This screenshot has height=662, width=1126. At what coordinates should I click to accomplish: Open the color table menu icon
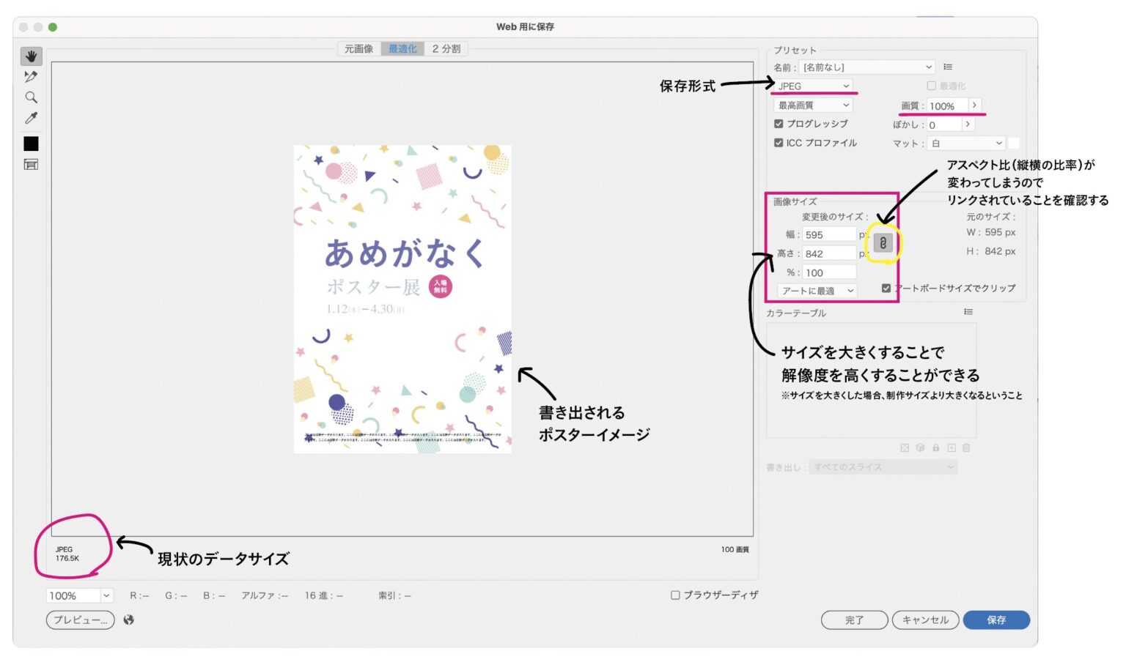968,312
